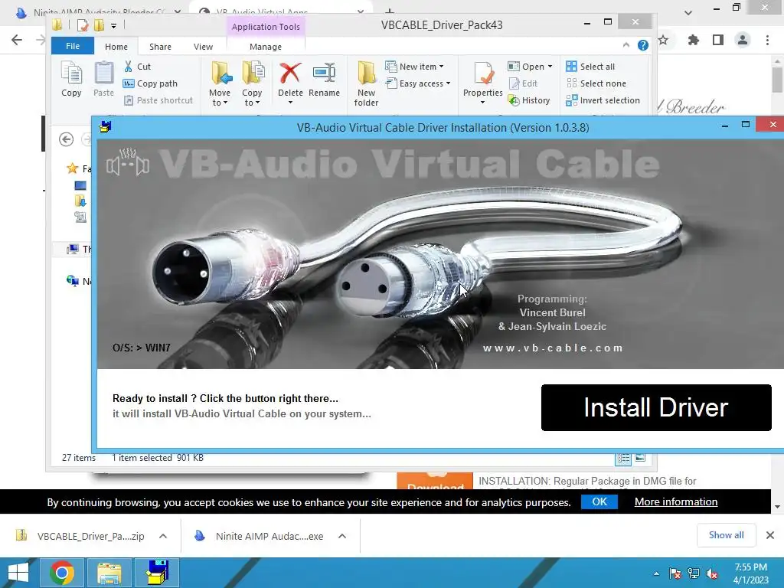Image resolution: width=784 pixels, height=588 pixels.
Task: Click the Action Center flag tray icon
Action: coord(675,573)
